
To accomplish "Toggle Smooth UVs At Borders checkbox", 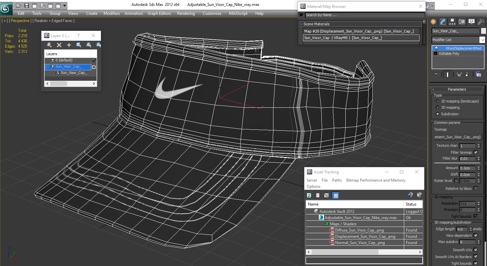I will coord(475,257).
